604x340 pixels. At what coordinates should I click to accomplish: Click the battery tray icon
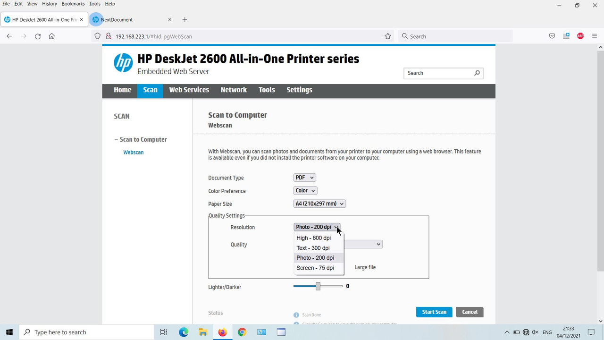click(x=517, y=332)
